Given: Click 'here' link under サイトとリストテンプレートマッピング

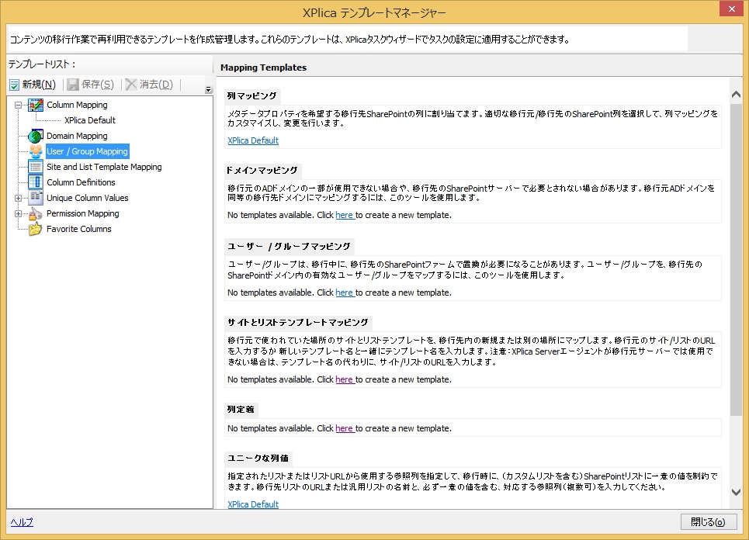Looking at the screenshot, I should coord(344,379).
